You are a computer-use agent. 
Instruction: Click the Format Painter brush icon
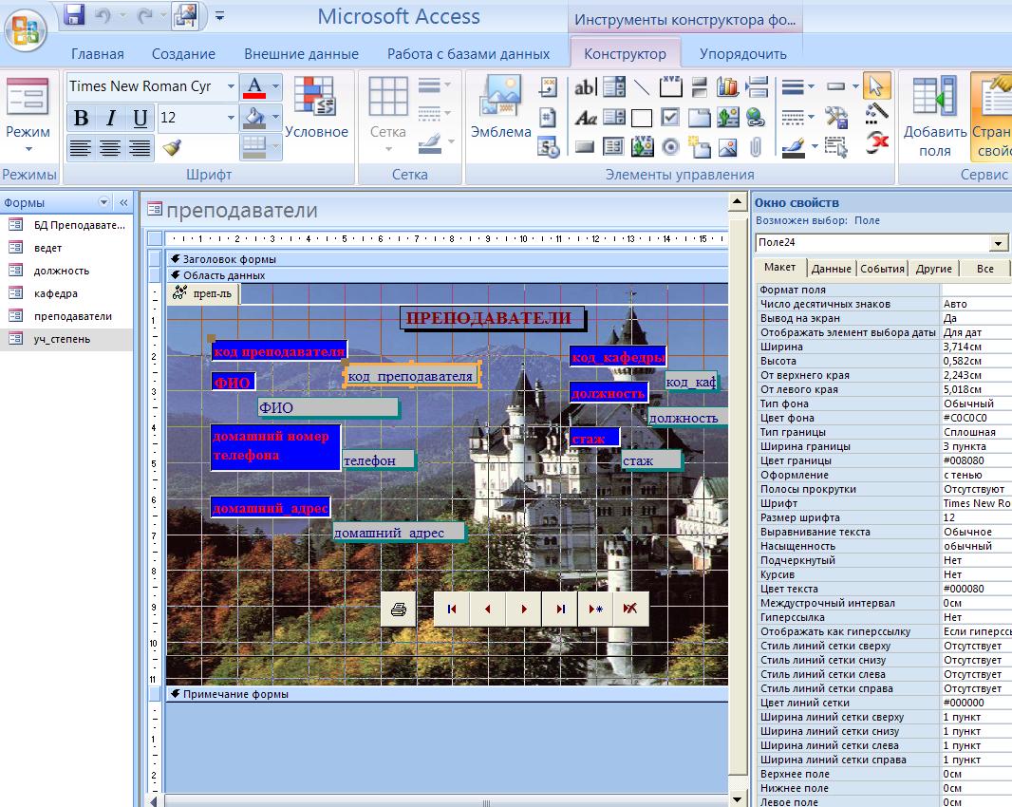pos(173,147)
